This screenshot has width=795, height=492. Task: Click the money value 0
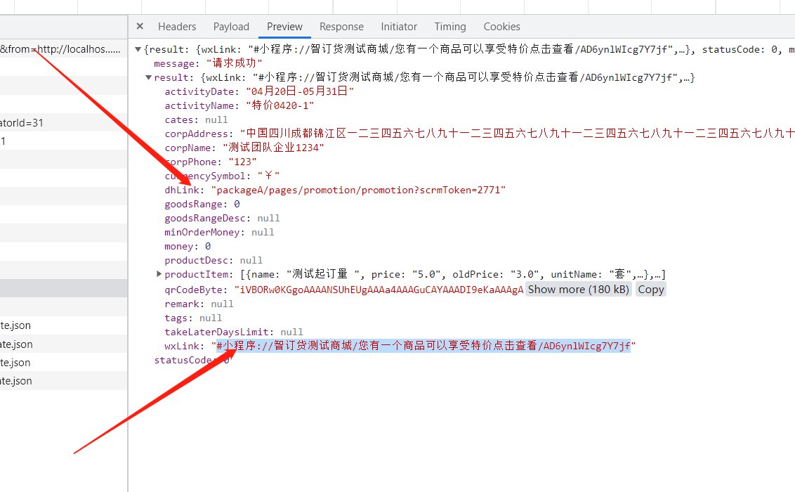pyautogui.click(x=208, y=246)
